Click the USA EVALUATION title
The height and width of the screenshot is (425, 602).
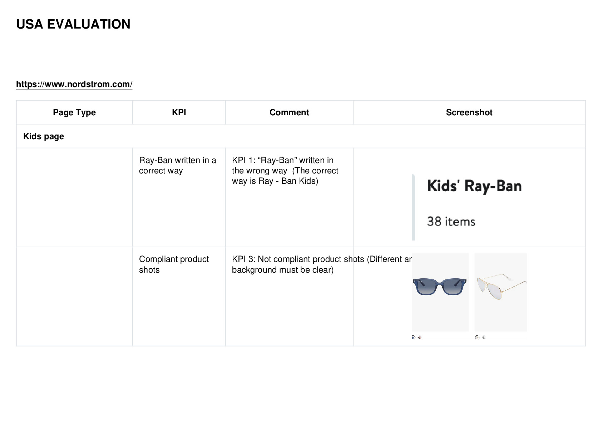(73, 24)
